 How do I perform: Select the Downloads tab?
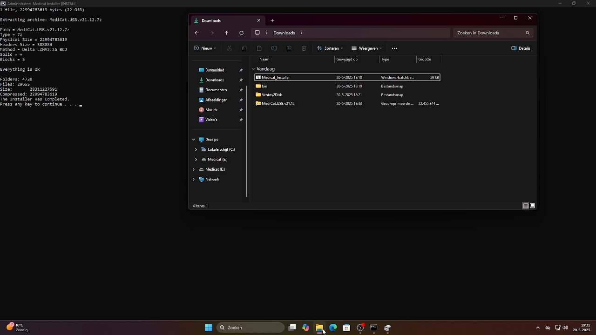[227, 20]
